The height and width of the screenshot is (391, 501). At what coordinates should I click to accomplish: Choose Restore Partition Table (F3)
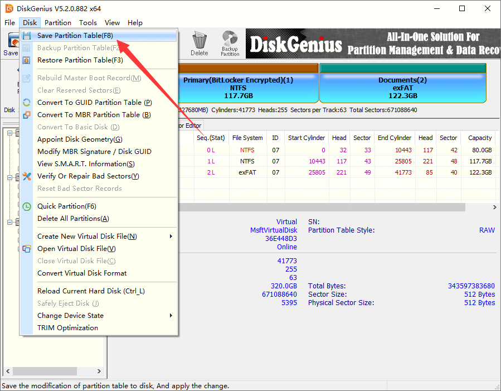80,60
